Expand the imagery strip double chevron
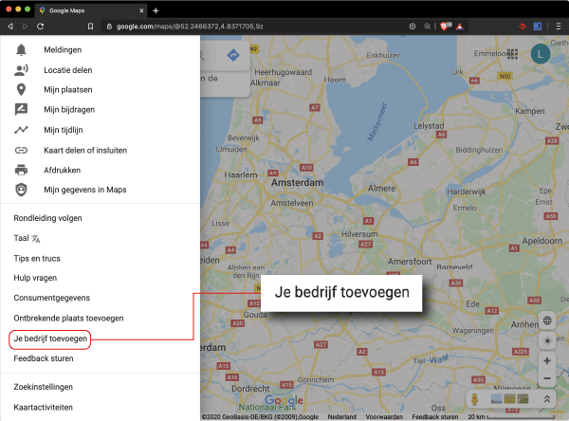 [547, 399]
